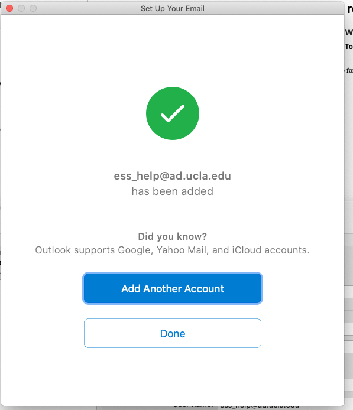Click the green success checkmark icon
This screenshot has width=353, height=410.
tap(173, 113)
